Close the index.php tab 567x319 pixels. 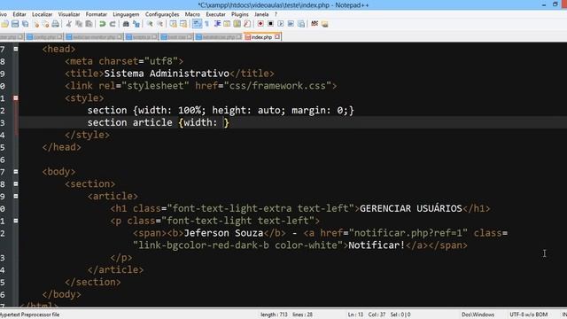click(277, 37)
